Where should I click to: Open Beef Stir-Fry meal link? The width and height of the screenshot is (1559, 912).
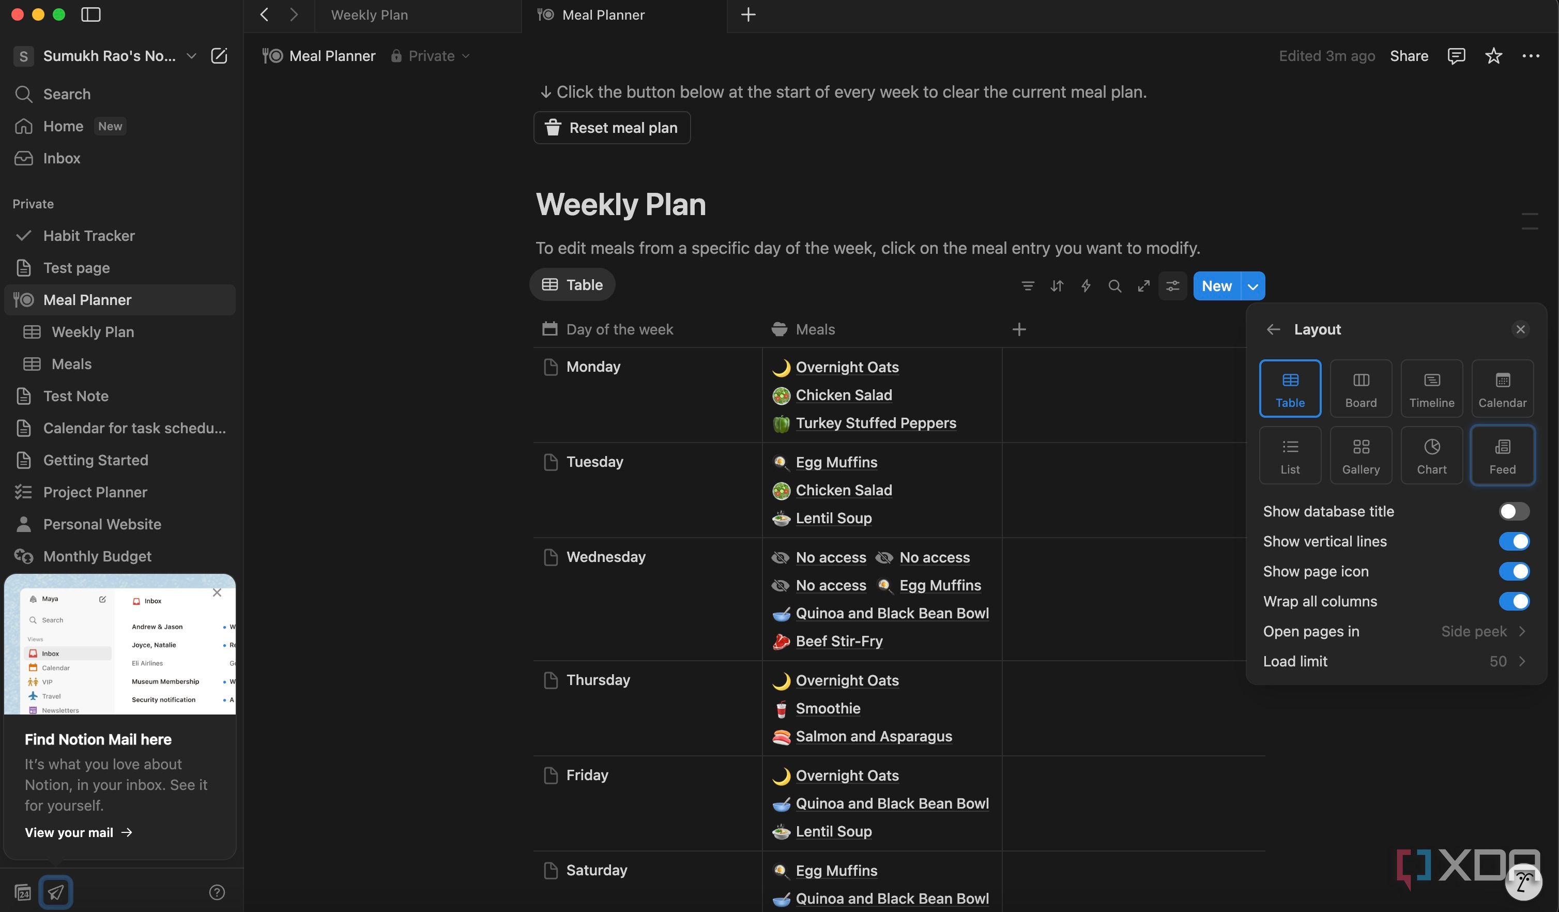point(839,641)
